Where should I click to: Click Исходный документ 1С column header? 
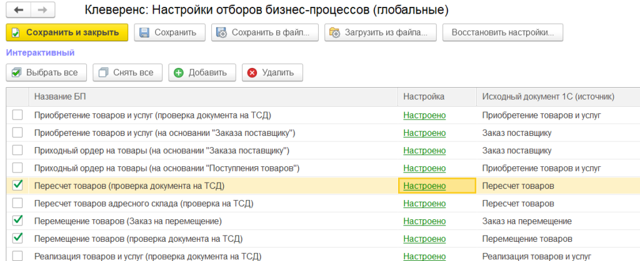pos(548,97)
